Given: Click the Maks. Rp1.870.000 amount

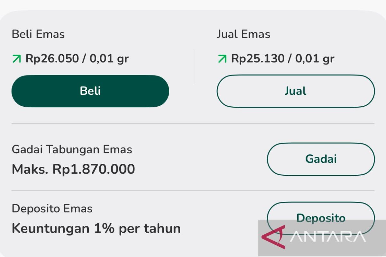Looking at the screenshot, I should pyautogui.click(x=73, y=169).
